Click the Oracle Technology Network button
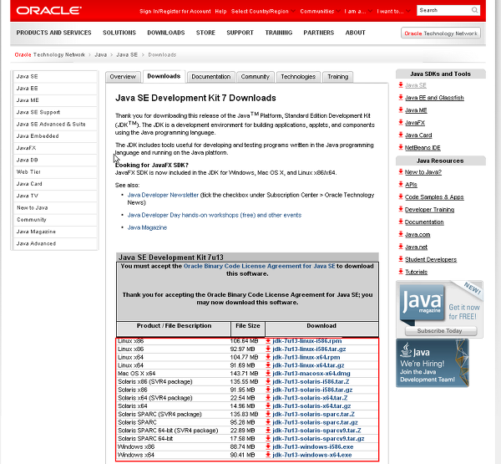Viewport: 501px width, 464px height. tap(441, 33)
